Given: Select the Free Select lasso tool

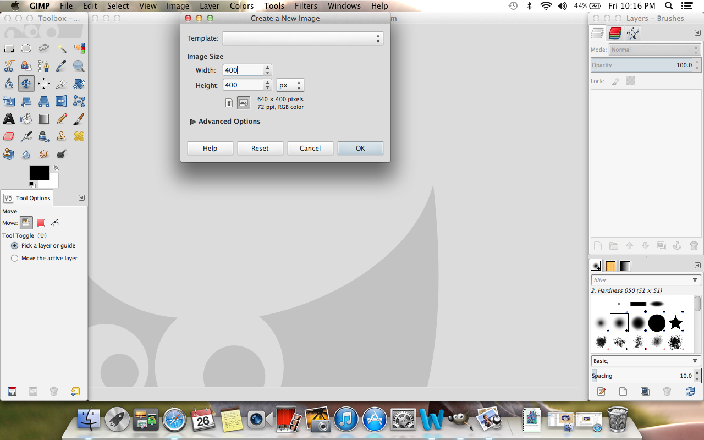Looking at the screenshot, I should [44, 48].
